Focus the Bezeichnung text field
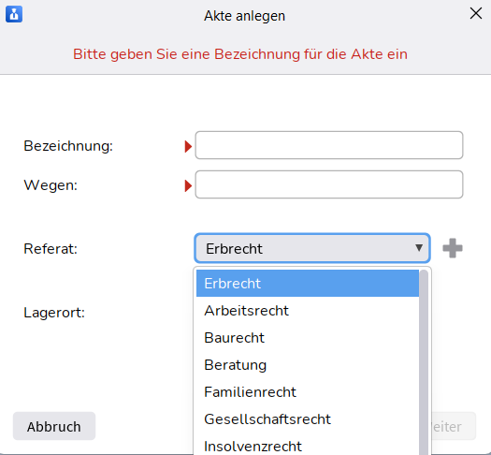The width and height of the screenshot is (491, 455). [329, 145]
